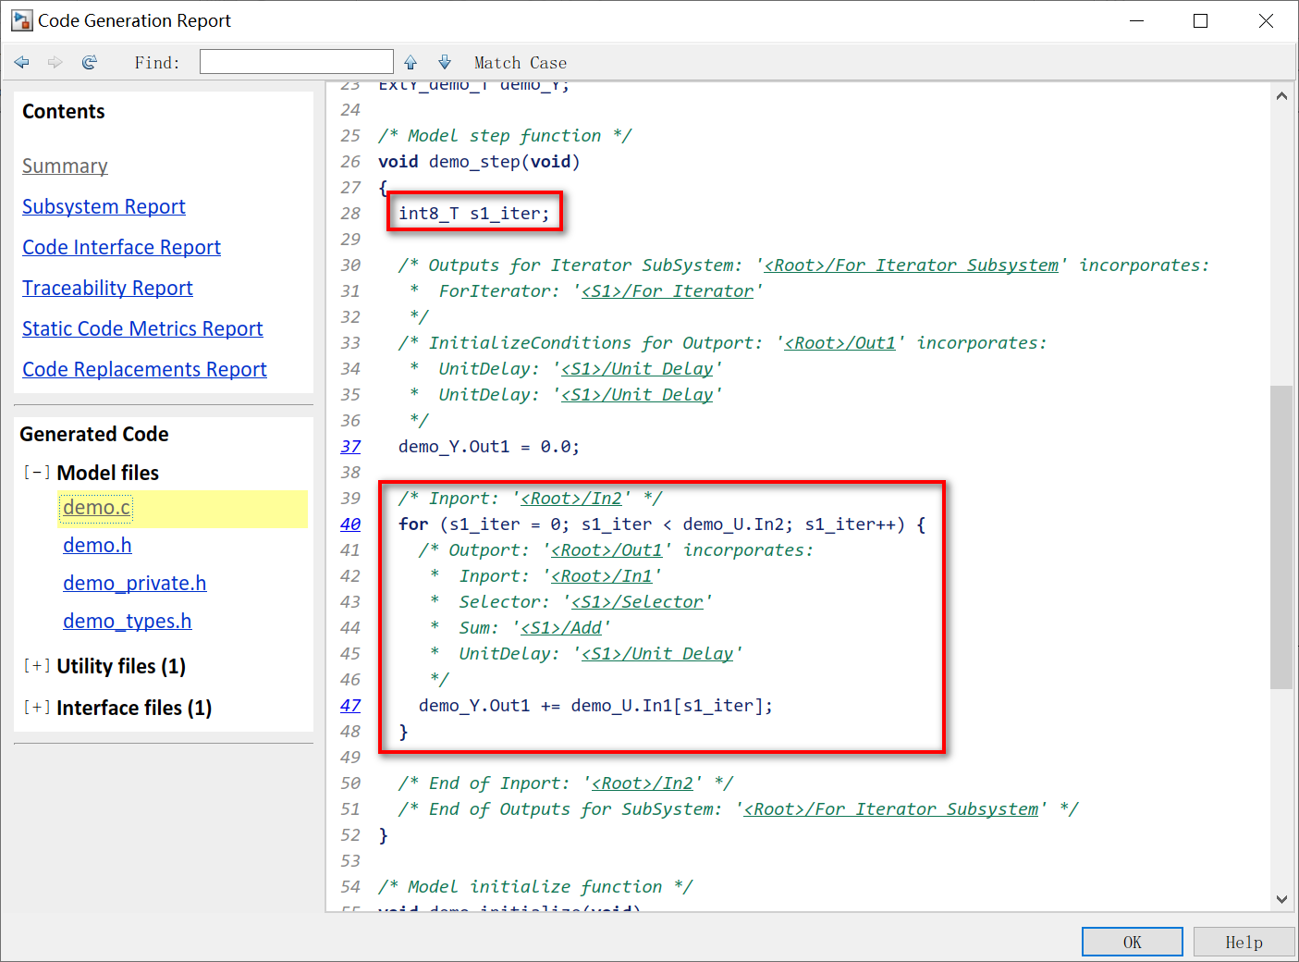Viewport: 1299px width, 962px height.
Task: Click the Model initialize function comment
Action: (535, 887)
